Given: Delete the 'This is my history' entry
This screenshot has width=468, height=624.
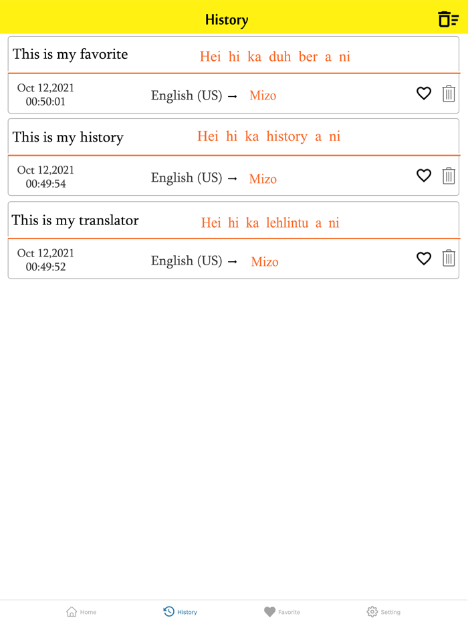Looking at the screenshot, I should [449, 176].
